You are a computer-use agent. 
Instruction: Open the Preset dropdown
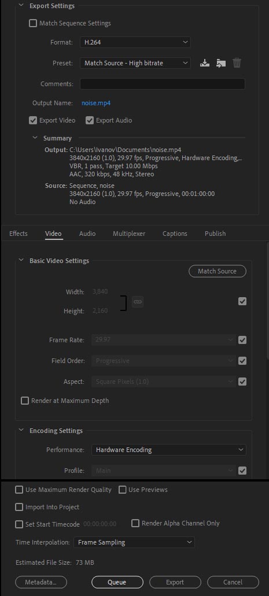135,63
